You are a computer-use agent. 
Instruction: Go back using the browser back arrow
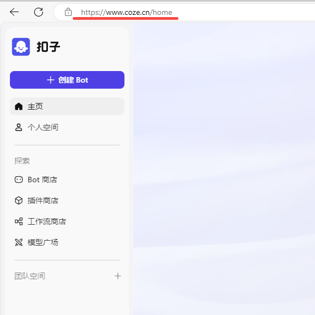pyautogui.click(x=14, y=12)
